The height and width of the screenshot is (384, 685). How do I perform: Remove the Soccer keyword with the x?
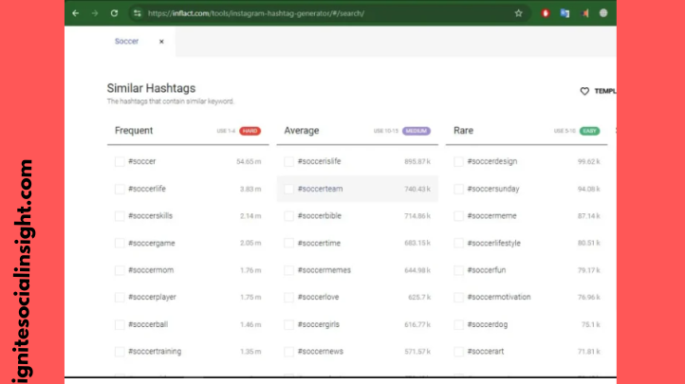(161, 42)
